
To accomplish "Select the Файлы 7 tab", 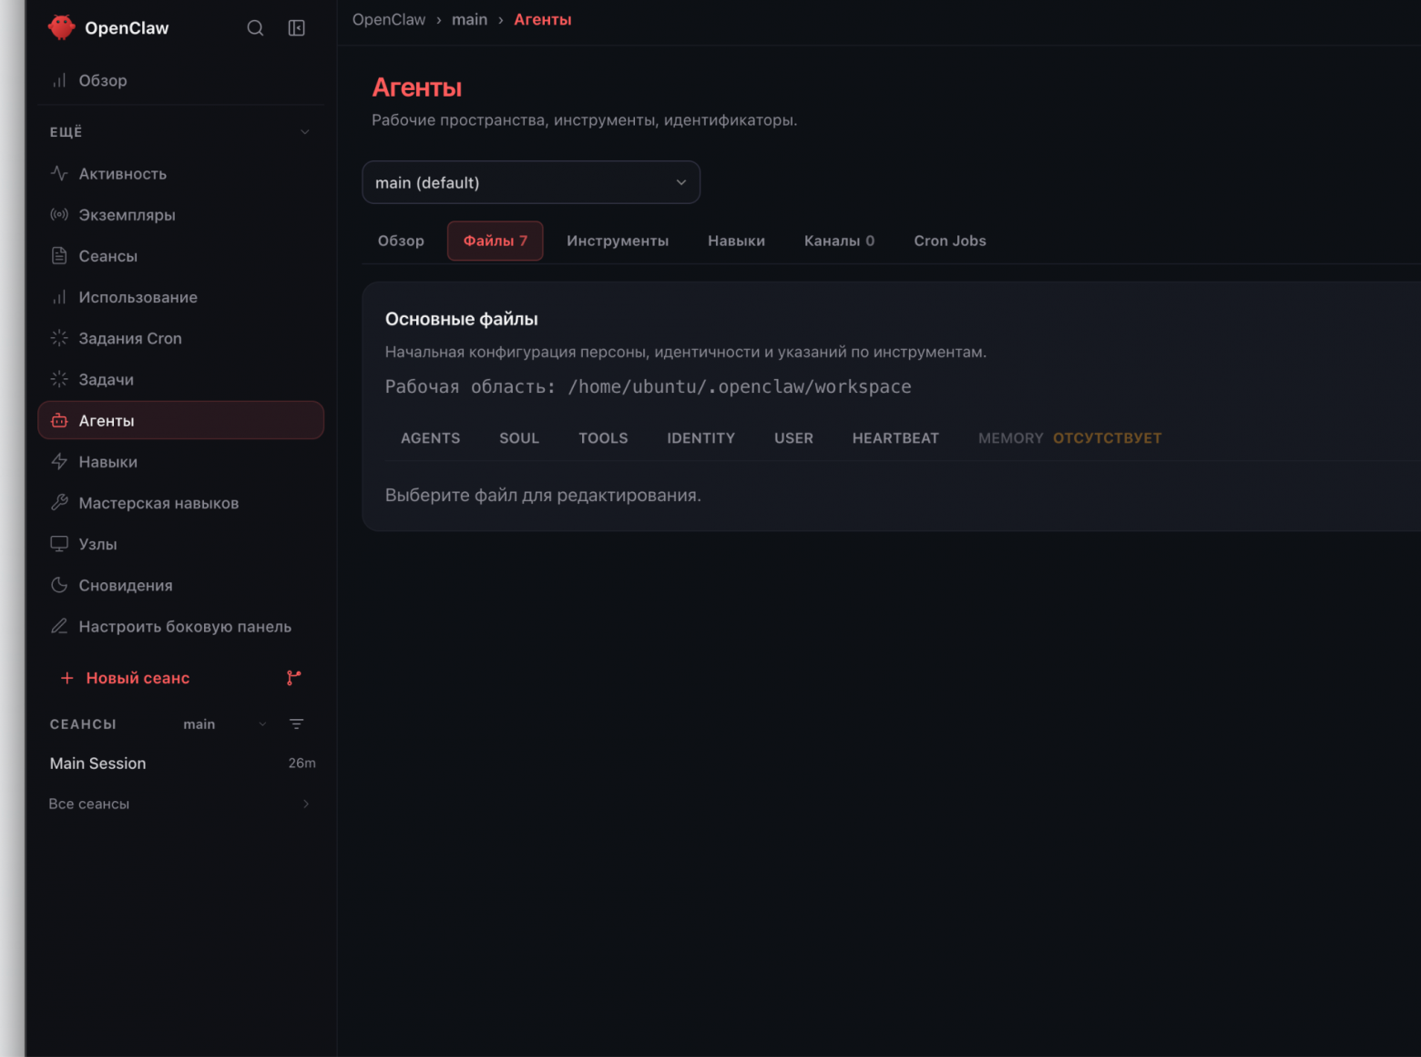I will 496,241.
